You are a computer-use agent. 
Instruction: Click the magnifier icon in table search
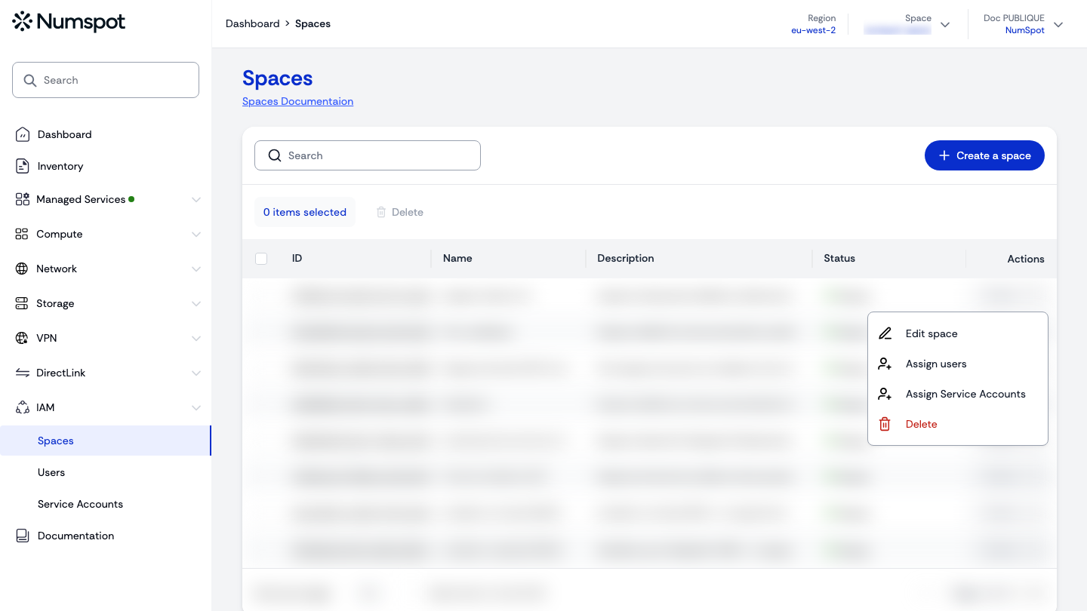(274, 155)
